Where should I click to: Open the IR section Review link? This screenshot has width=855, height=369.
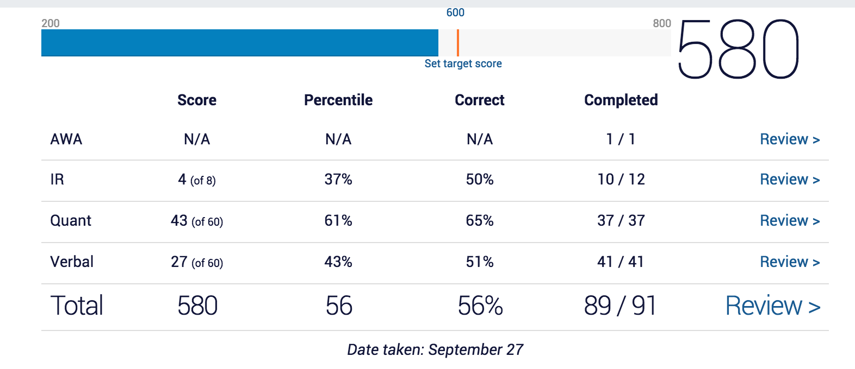(789, 180)
